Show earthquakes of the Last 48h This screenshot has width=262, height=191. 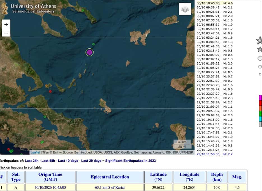[48, 161]
